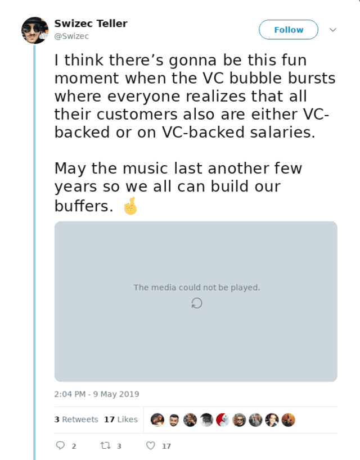
Task: Click the second liker avatar in row
Action: 174,420
